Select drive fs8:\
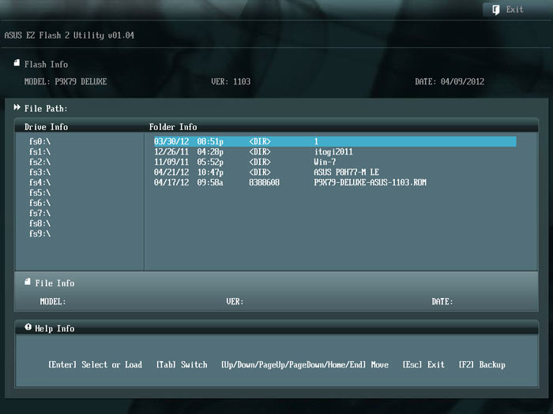 click(39, 223)
